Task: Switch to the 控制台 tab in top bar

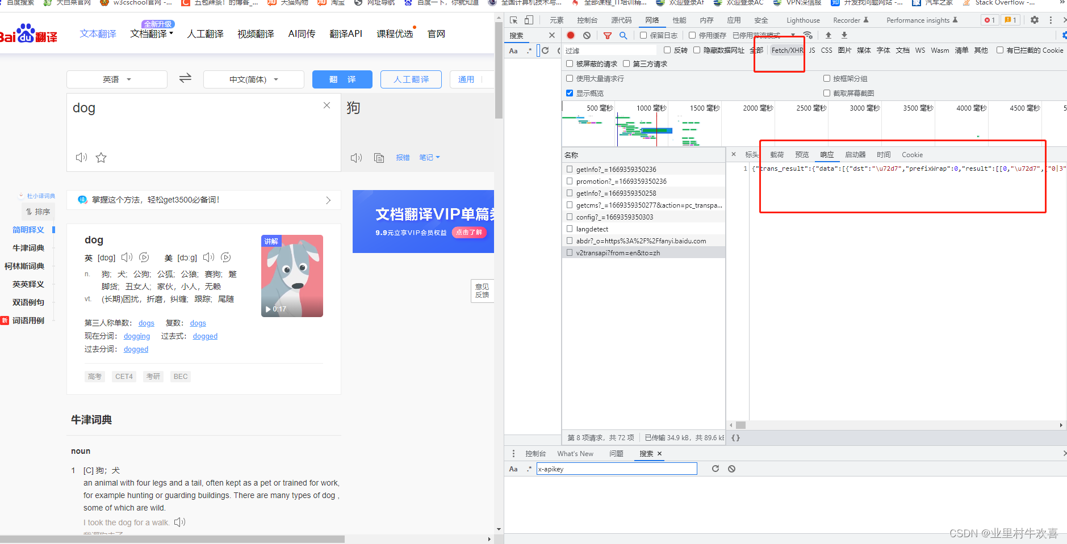Action: tap(587, 20)
